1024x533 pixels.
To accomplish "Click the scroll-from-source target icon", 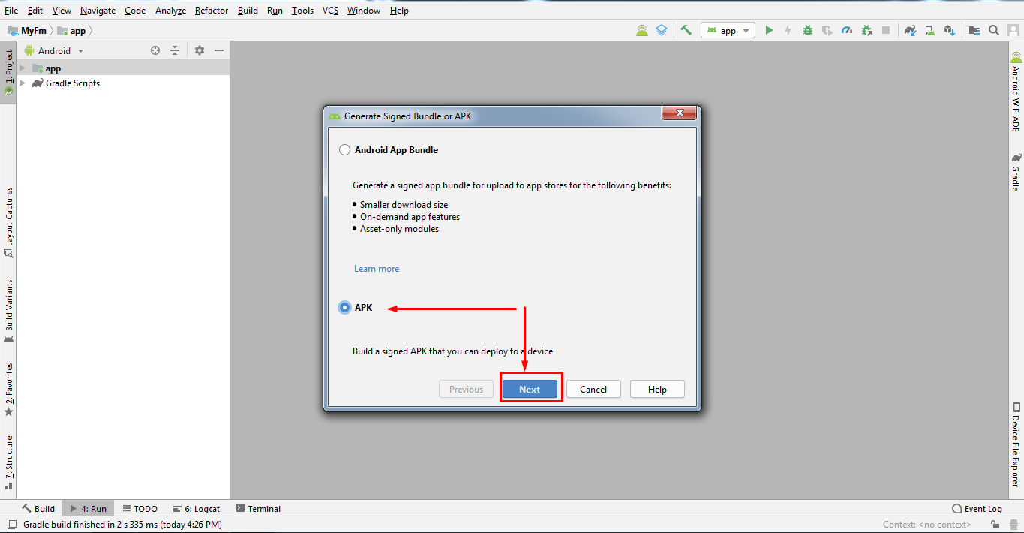I will (x=155, y=50).
